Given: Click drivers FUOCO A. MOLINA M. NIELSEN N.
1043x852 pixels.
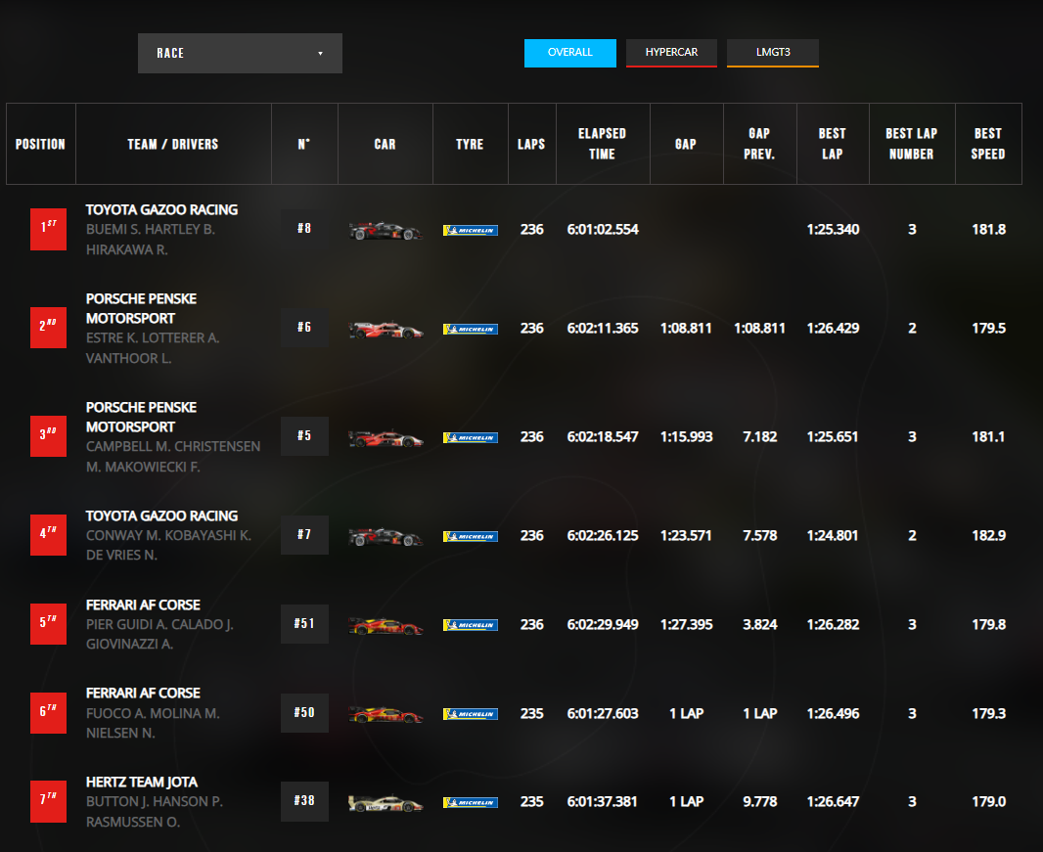Looking at the screenshot, I should (153, 723).
